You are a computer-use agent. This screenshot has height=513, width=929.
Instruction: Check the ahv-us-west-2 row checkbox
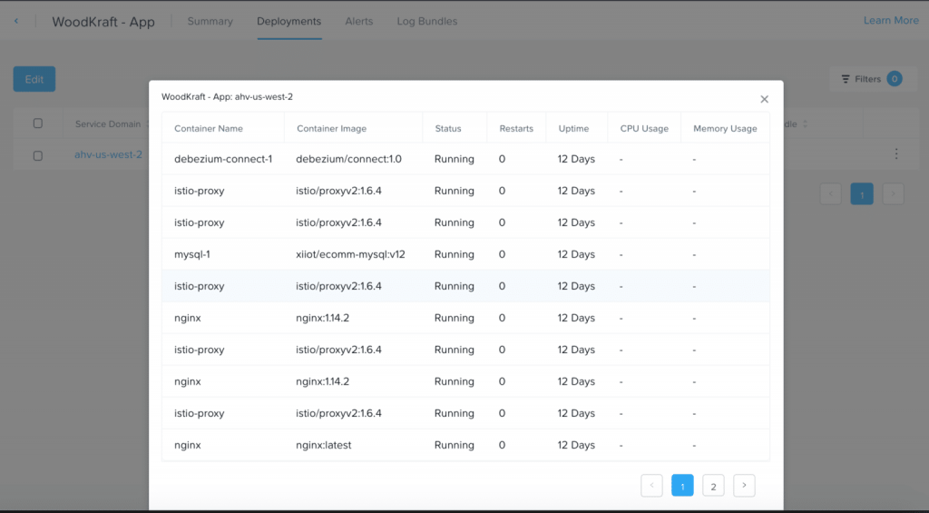coord(38,155)
